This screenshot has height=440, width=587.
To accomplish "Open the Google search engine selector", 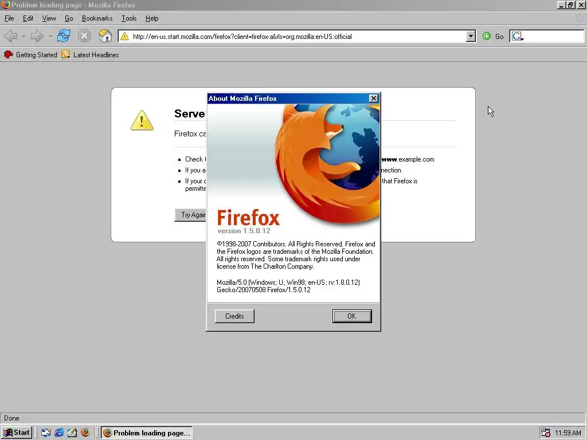I will pyautogui.click(x=518, y=36).
